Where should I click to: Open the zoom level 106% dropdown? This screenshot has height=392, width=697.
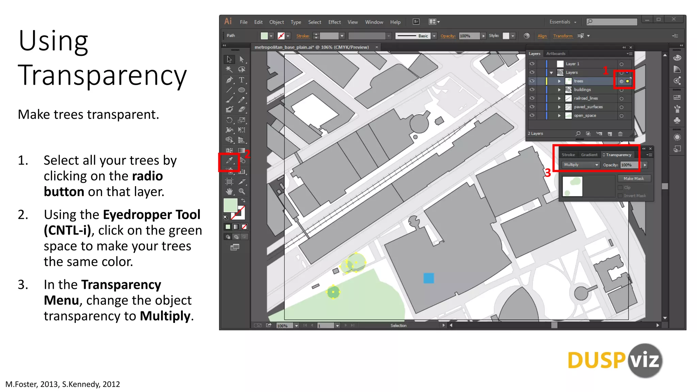pos(296,326)
